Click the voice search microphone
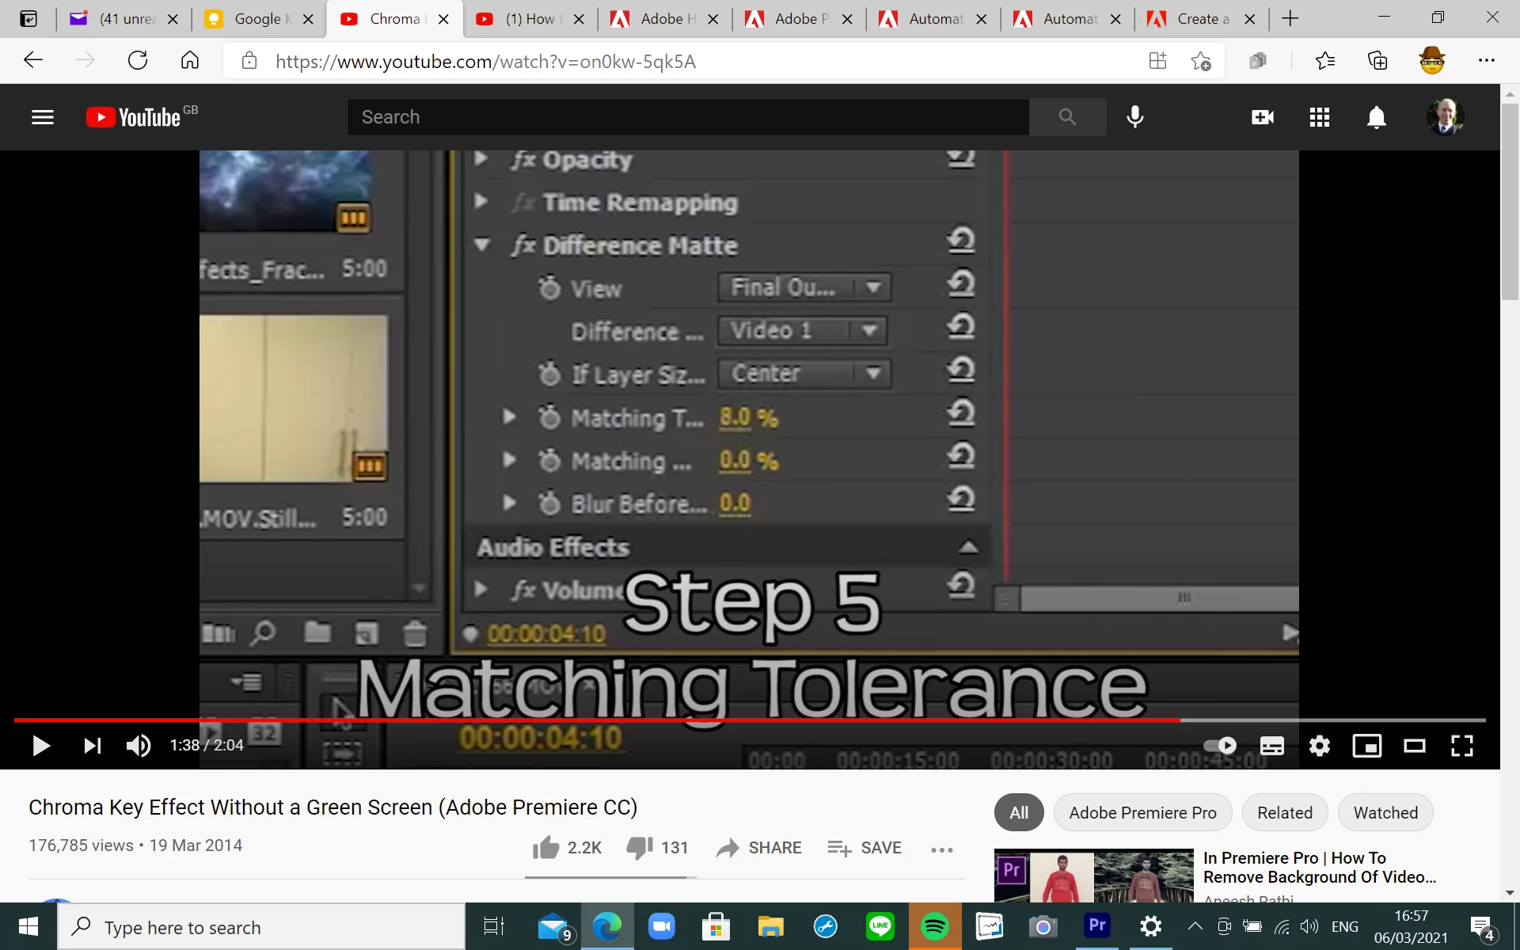 [x=1134, y=117]
